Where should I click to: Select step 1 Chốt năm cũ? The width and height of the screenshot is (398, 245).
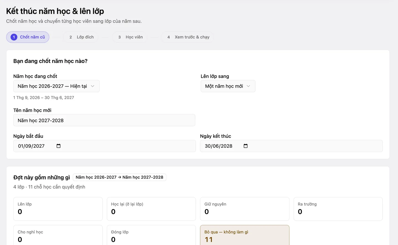point(28,37)
